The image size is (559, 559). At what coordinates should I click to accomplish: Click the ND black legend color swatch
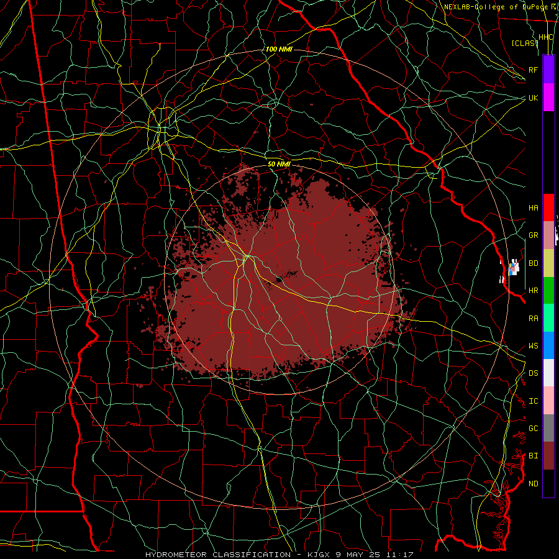(x=548, y=483)
